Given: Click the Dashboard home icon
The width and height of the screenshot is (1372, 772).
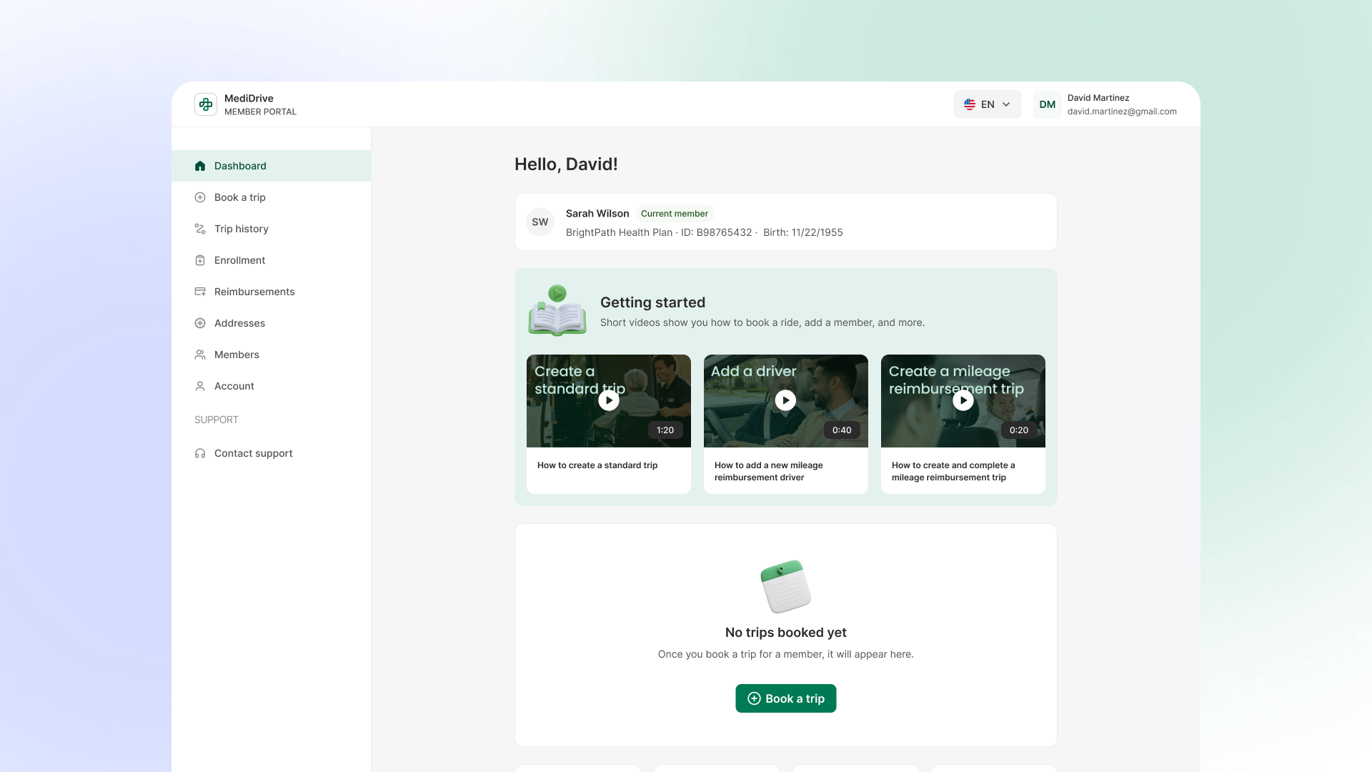Looking at the screenshot, I should (x=200, y=166).
